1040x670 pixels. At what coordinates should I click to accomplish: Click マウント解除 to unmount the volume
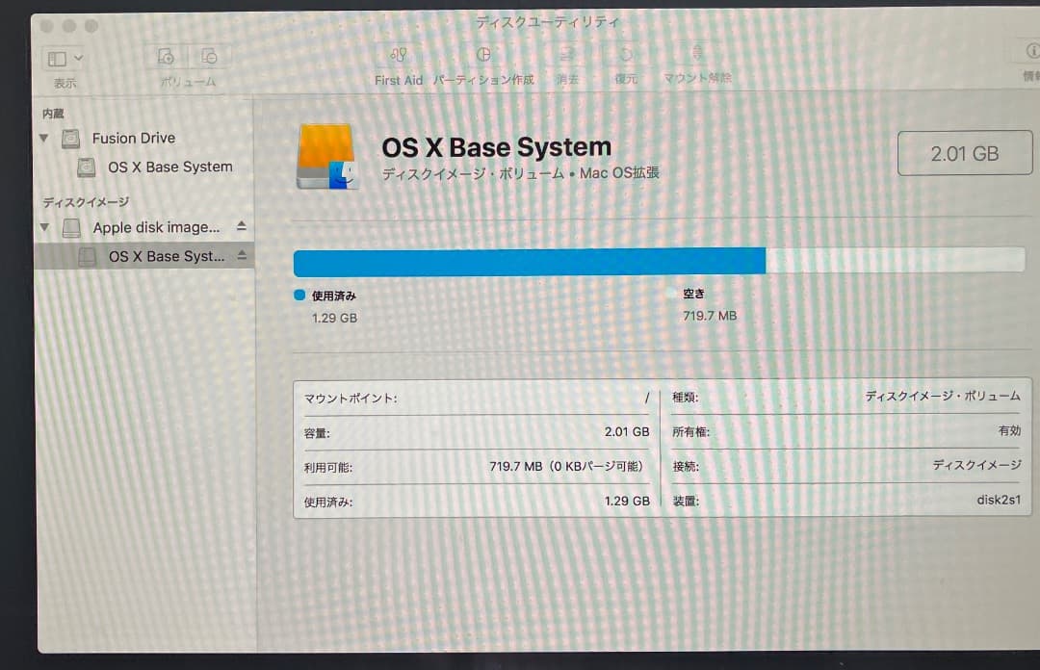[695, 56]
